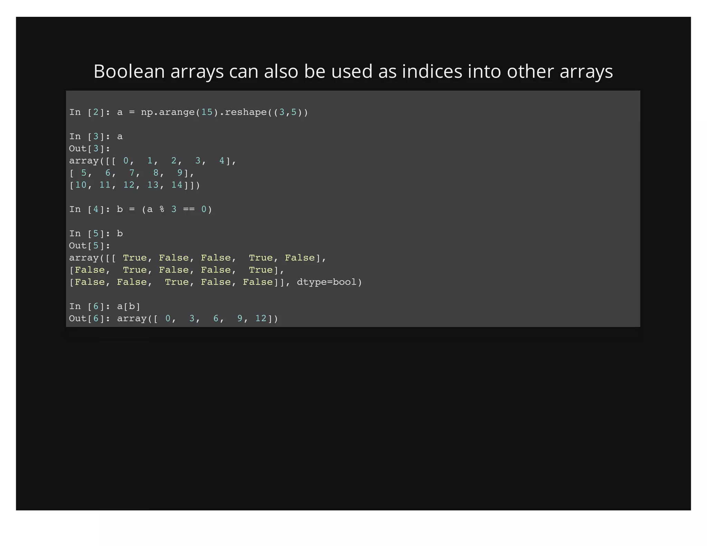Image resolution: width=707 pixels, height=546 pixels.
Task: Click the array row starting with 10, 11
Action: (x=134, y=185)
